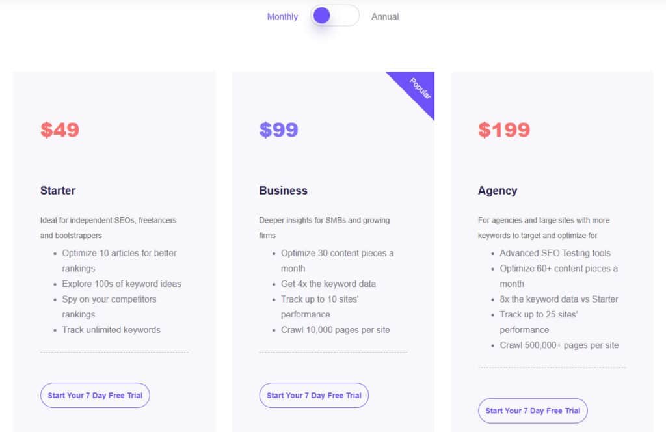This screenshot has height=432, width=666.
Task: Click "Advanced SEO Testing tools" feature
Action: point(555,253)
